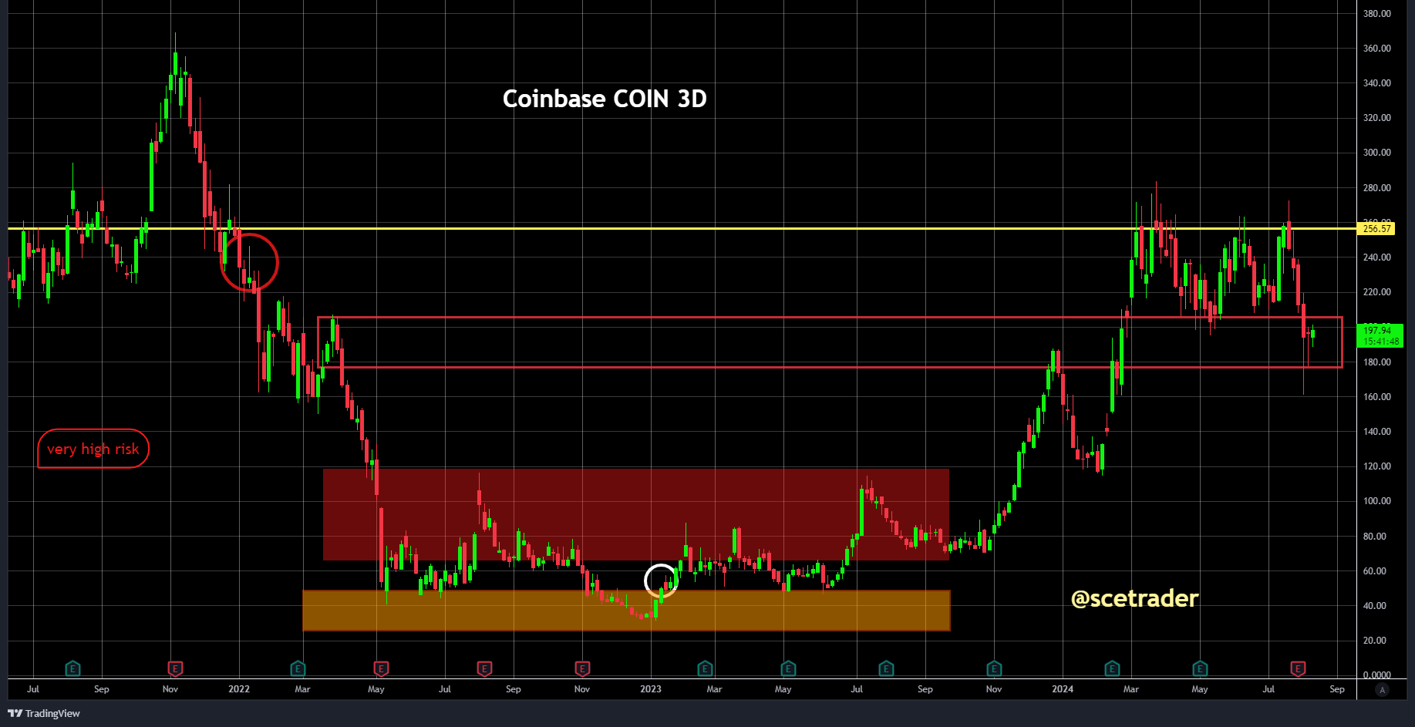This screenshot has width=1415, height=727.
Task: Open the May 2023 green earnings marker
Action: coord(787,668)
